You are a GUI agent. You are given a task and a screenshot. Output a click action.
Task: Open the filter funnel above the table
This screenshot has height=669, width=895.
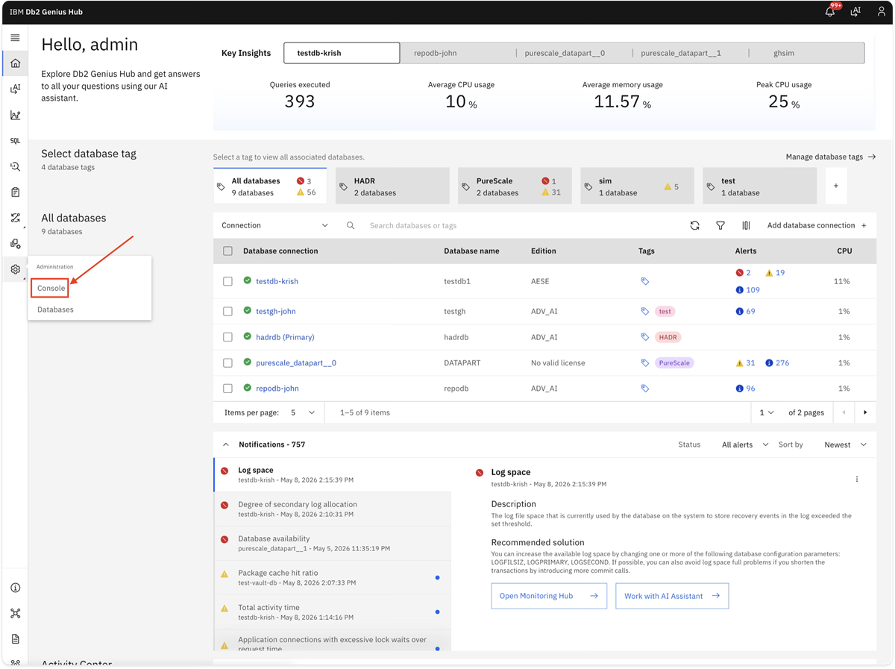tap(720, 225)
